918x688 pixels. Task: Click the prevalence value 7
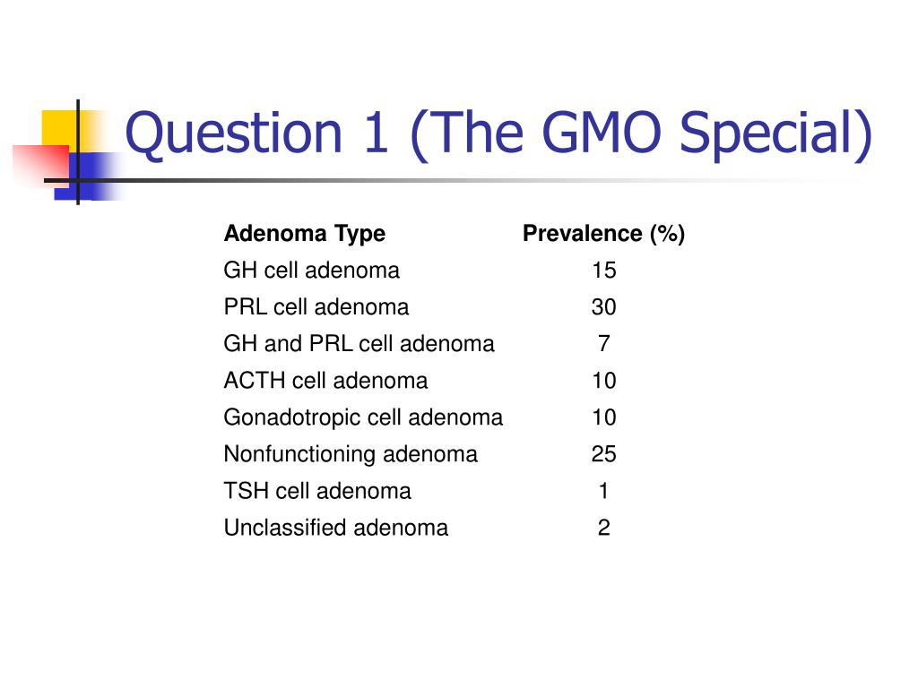[604, 344]
